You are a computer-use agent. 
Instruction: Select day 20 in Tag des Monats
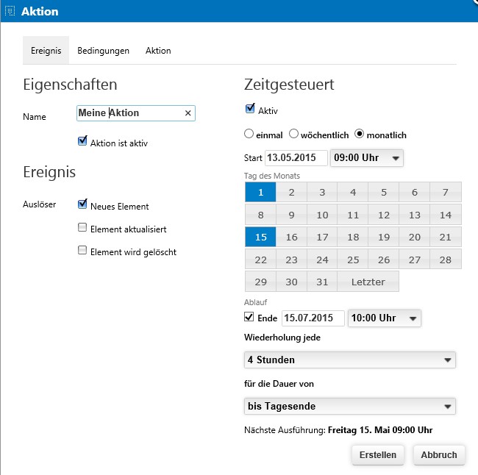click(414, 237)
